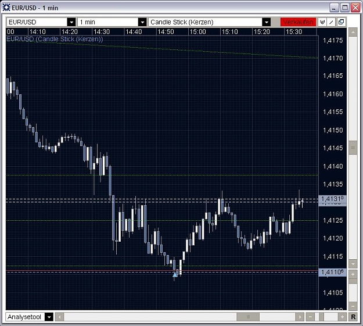363x326 pixels.
Task: Open the EUR/USD instrument dropdown
Action: [x=71, y=22]
